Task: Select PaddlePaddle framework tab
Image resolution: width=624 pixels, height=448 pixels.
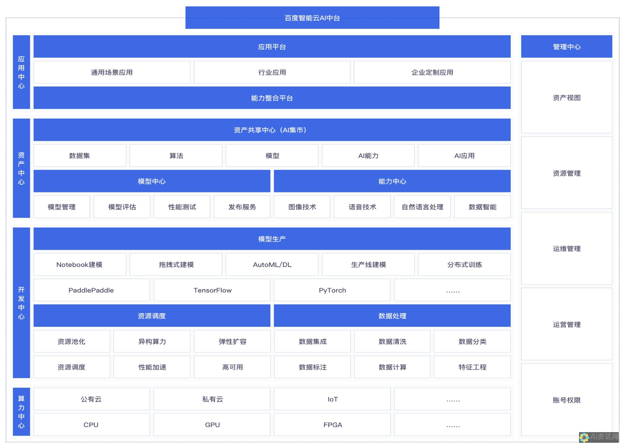Action: click(x=92, y=290)
